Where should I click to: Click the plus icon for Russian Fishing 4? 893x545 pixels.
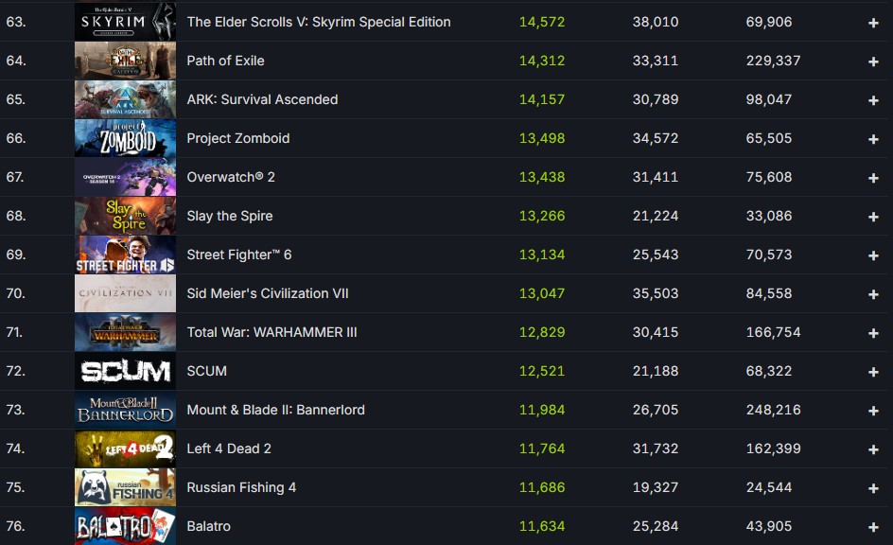pyautogui.click(x=873, y=488)
